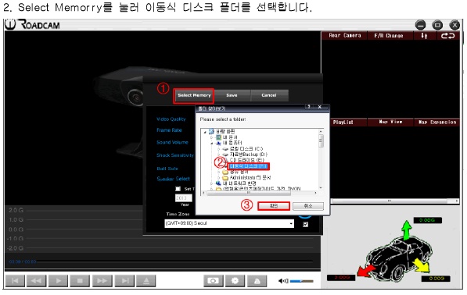Viewport: 467px width, 295px height.
Task: Toggle the checkbox beside the Time Zone dropdown
Action: click(306, 225)
